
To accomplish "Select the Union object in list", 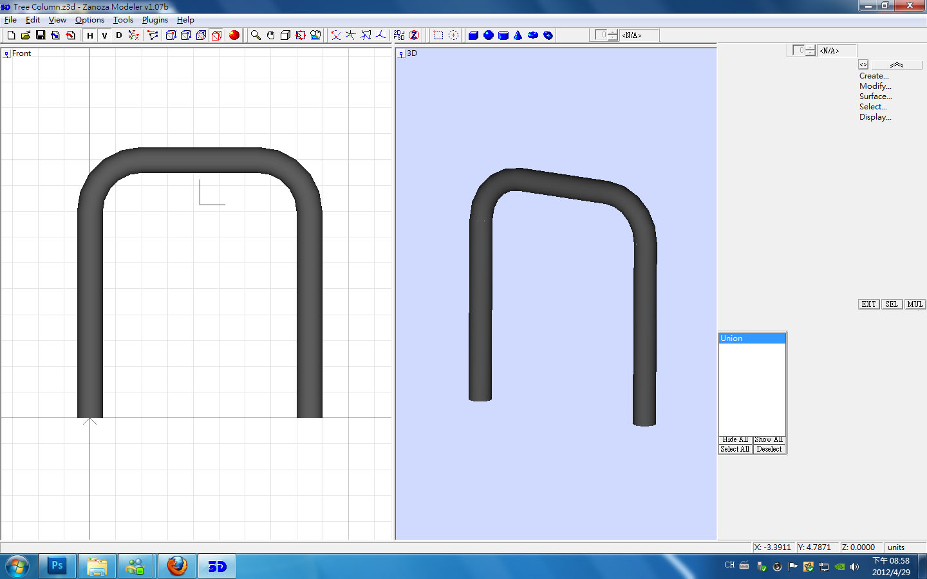I will point(751,338).
